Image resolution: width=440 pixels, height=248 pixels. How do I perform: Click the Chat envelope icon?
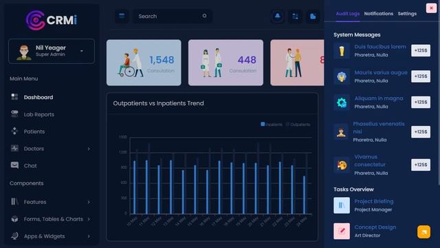point(14,165)
